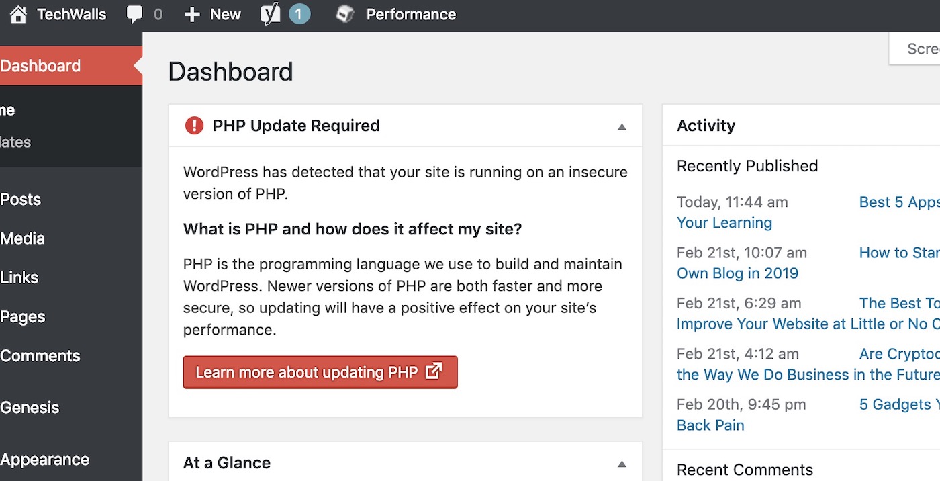The height and width of the screenshot is (481, 940).
Task: Open the Screen Options dropdown tab
Action: point(921,49)
